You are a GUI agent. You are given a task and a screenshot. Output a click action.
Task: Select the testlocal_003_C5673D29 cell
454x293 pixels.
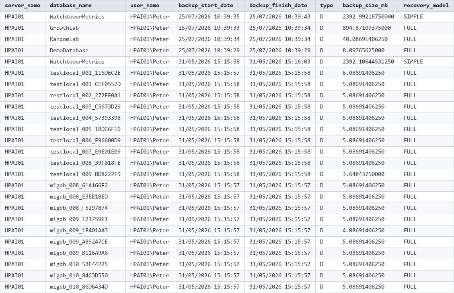pos(85,107)
